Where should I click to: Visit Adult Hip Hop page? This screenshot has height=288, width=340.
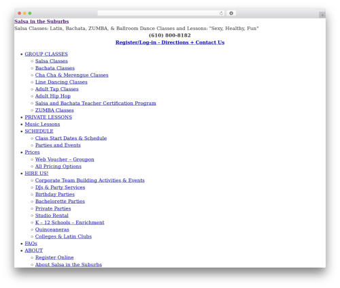click(53, 96)
